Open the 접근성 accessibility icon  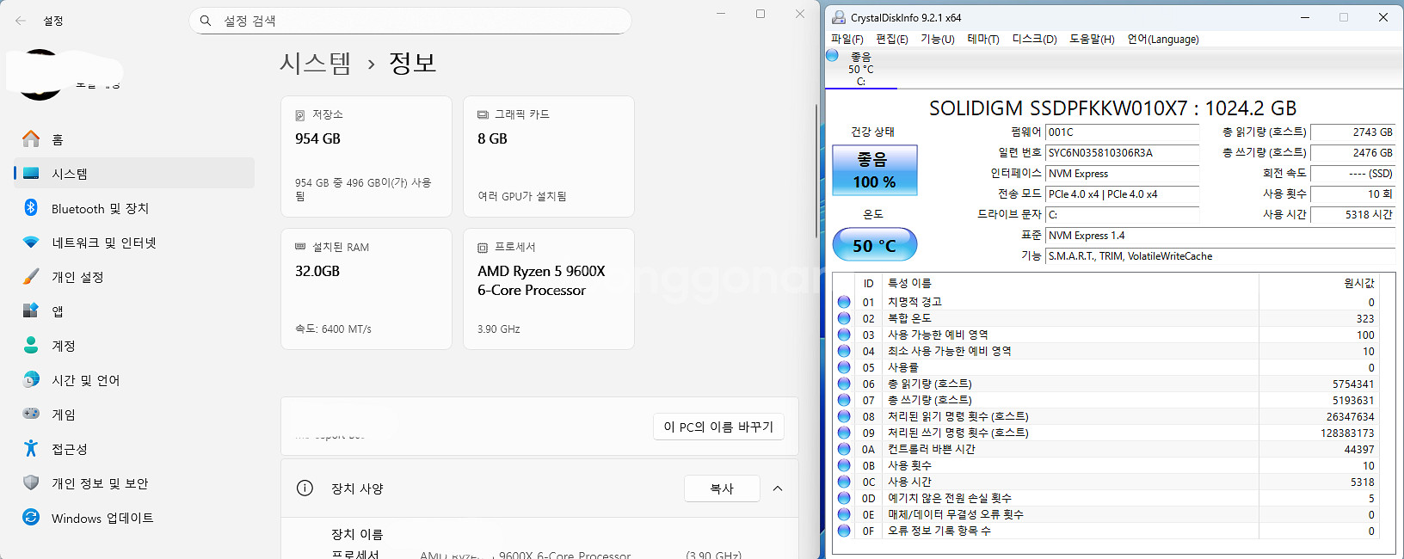pyautogui.click(x=31, y=448)
